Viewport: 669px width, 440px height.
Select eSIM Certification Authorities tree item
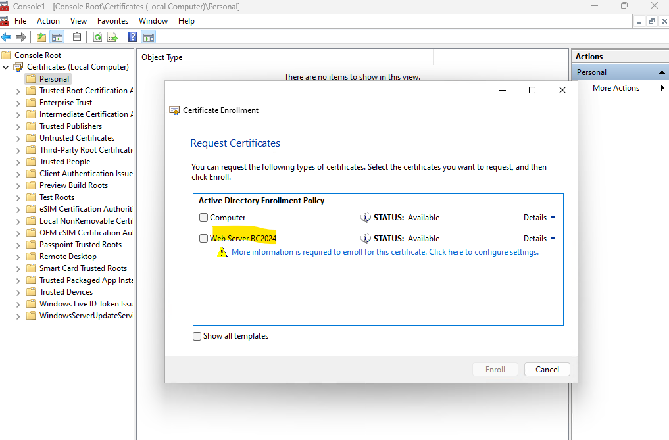tap(86, 209)
